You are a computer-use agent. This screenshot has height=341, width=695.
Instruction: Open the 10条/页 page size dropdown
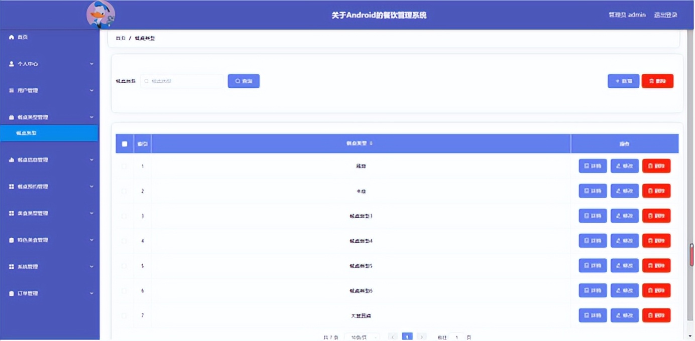coord(363,336)
